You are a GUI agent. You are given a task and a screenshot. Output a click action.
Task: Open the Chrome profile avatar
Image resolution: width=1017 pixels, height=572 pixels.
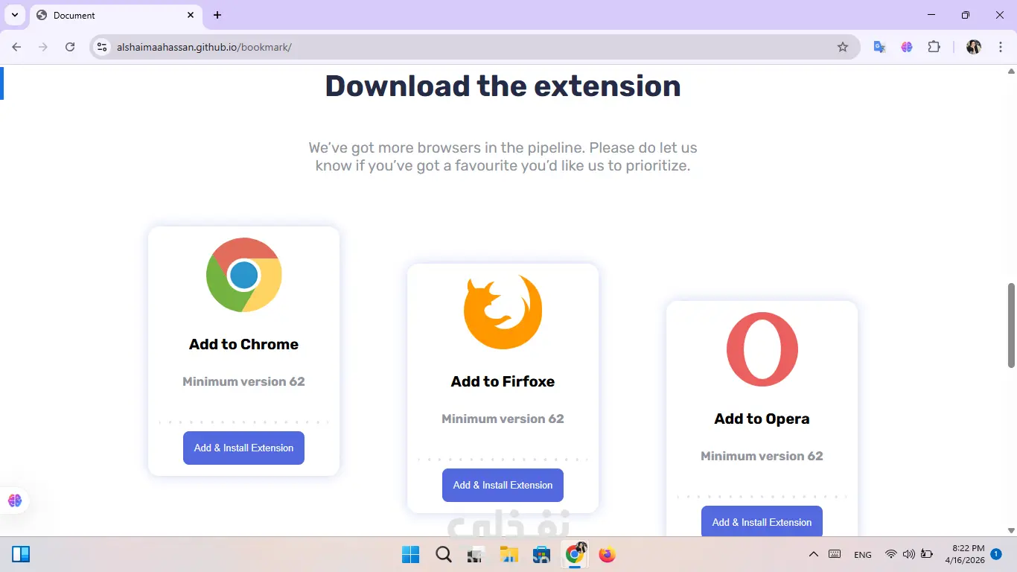pos(974,47)
